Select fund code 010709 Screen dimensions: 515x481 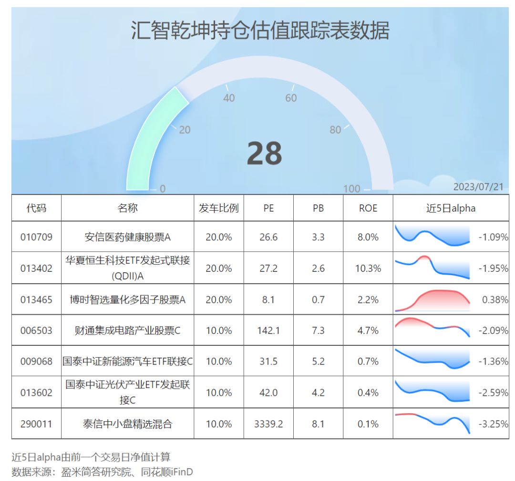pos(36,237)
